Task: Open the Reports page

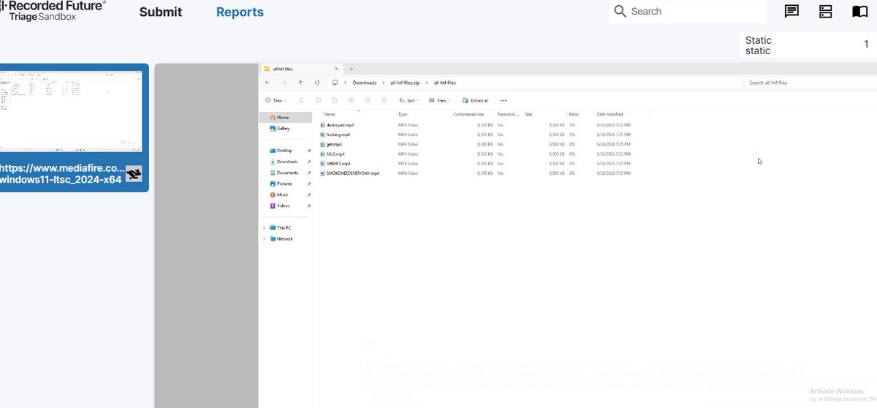Action: (x=240, y=12)
